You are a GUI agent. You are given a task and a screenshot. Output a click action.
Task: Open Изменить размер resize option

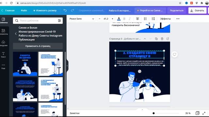[45, 10]
